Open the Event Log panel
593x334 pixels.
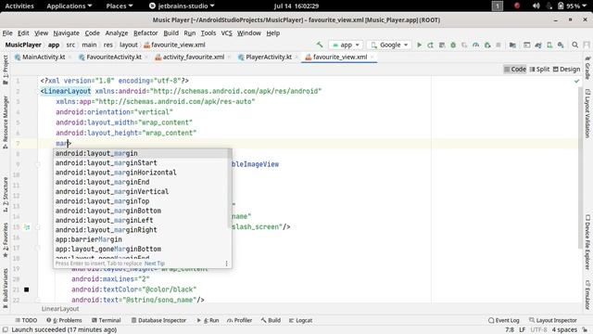click(503, 320)
